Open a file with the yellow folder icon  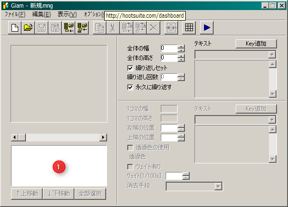28,28
